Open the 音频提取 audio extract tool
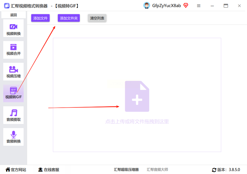Image resolution: width=247 pixels, height=174 pixels. [13, 115]
